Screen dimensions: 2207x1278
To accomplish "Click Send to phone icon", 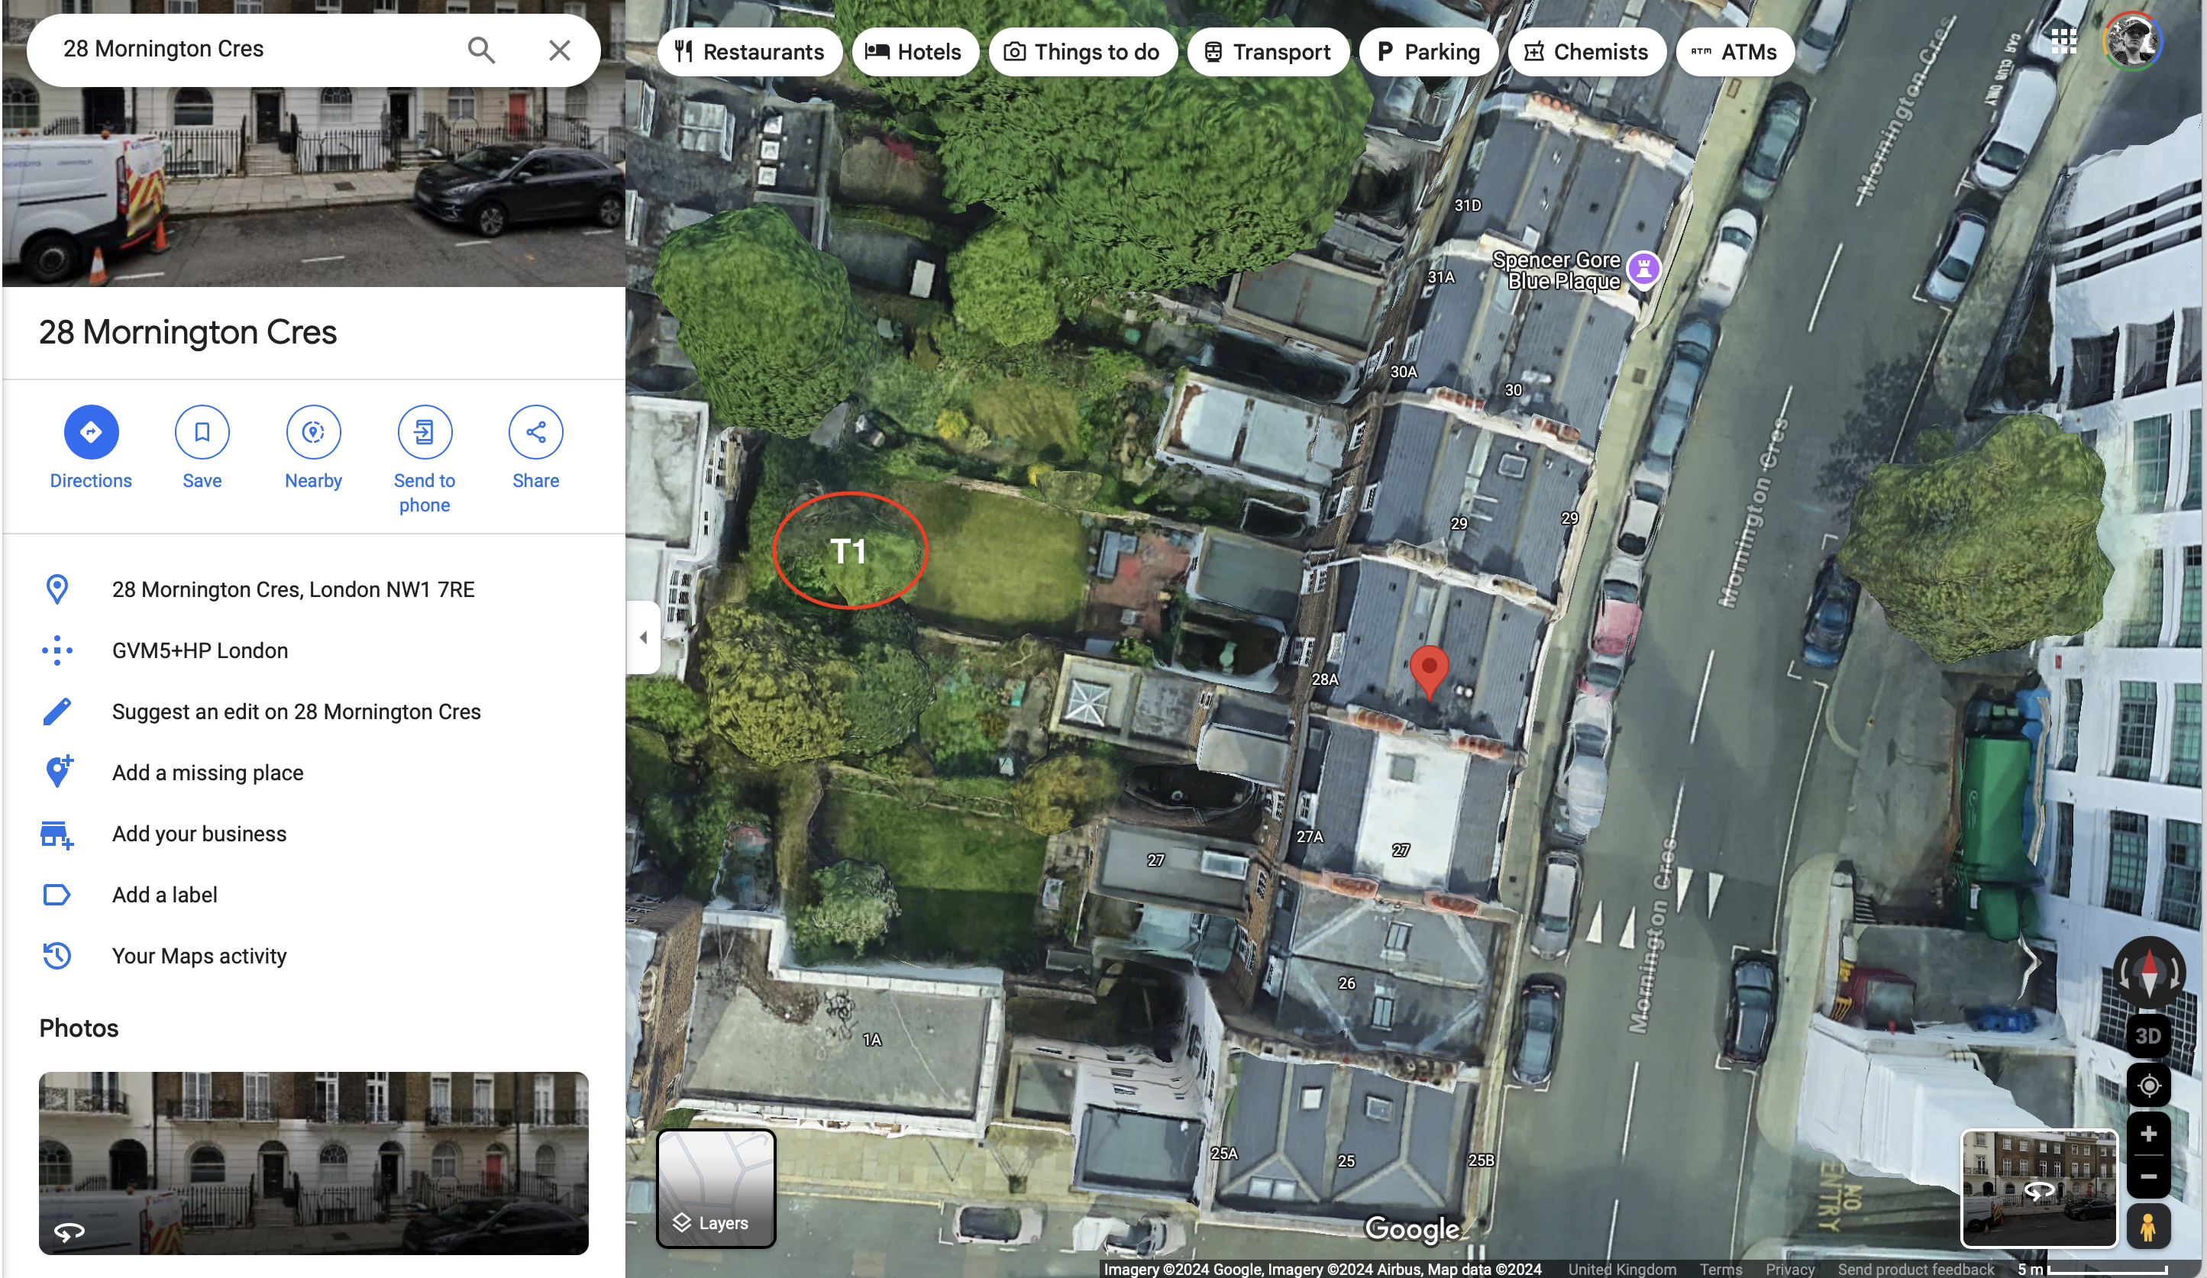I will pos(425,431).
